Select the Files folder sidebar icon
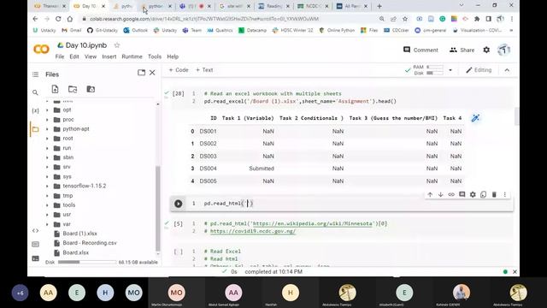Image resolution: width=547 pixels, height=308 pixels. click(35, 129)
